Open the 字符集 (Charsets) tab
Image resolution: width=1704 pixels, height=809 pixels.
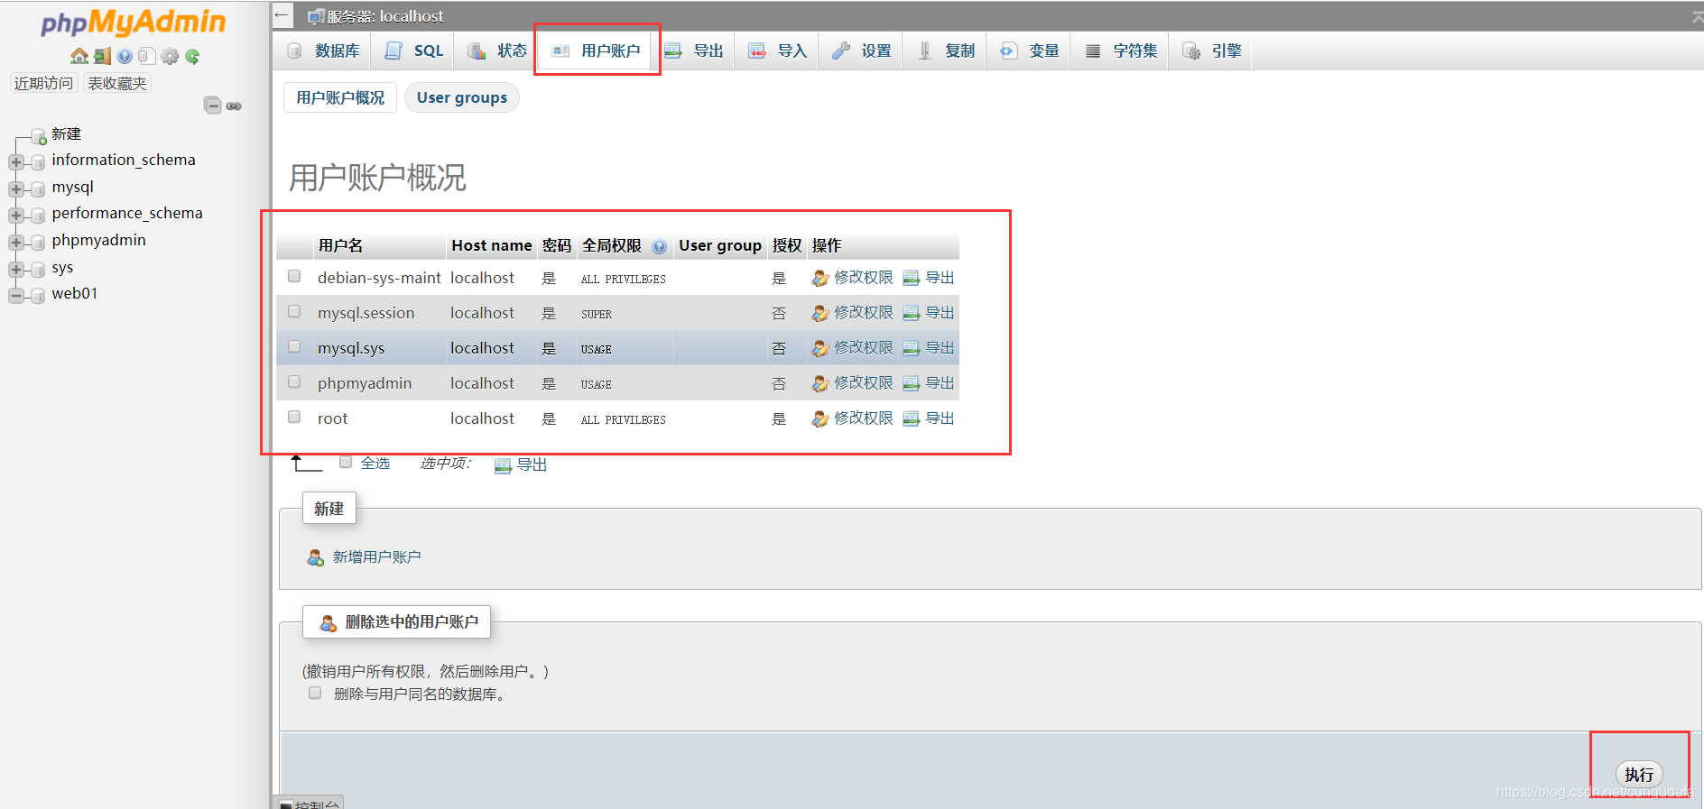pos(1121,51)
